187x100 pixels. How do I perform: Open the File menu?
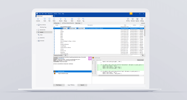click(x=40, y=14)
